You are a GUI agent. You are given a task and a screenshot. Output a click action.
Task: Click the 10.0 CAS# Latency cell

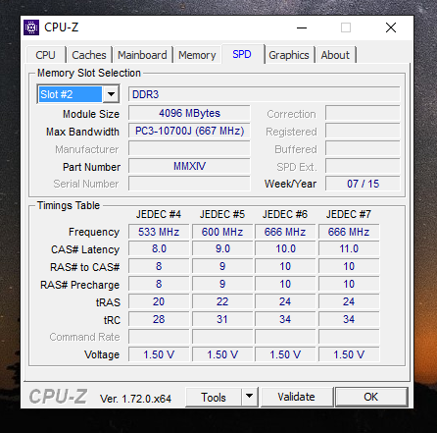(285, 248)
